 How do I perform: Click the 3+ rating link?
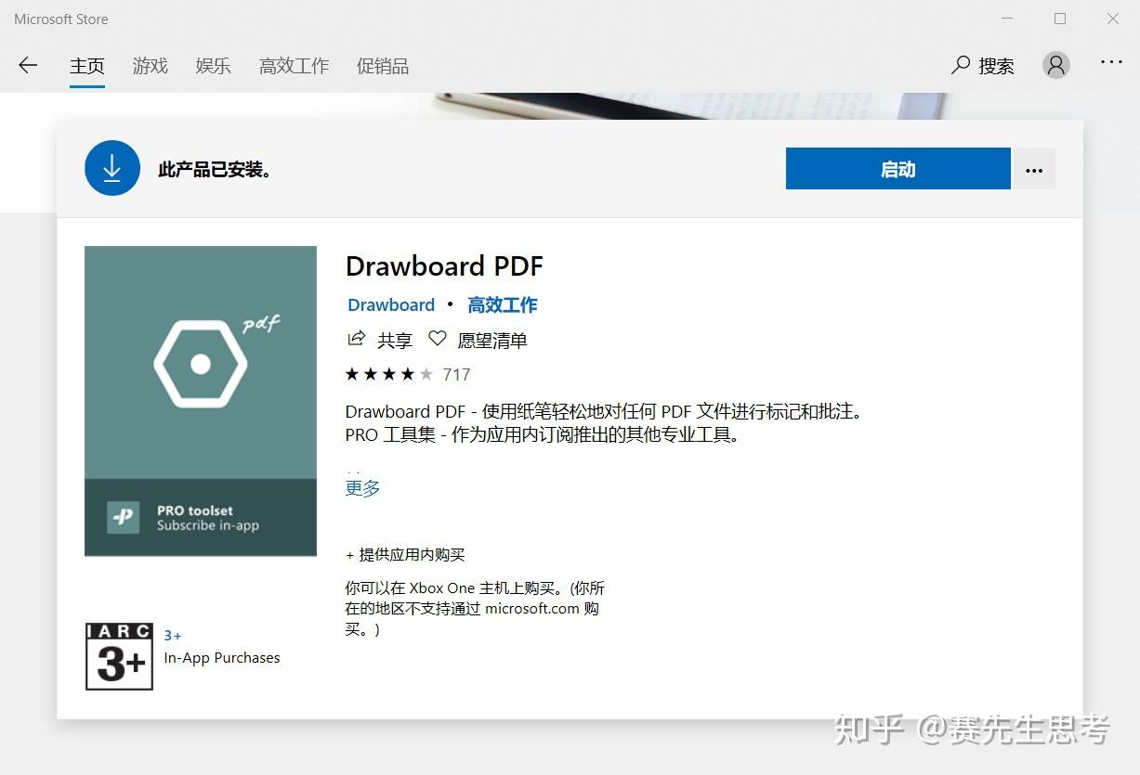click(173, 636)
